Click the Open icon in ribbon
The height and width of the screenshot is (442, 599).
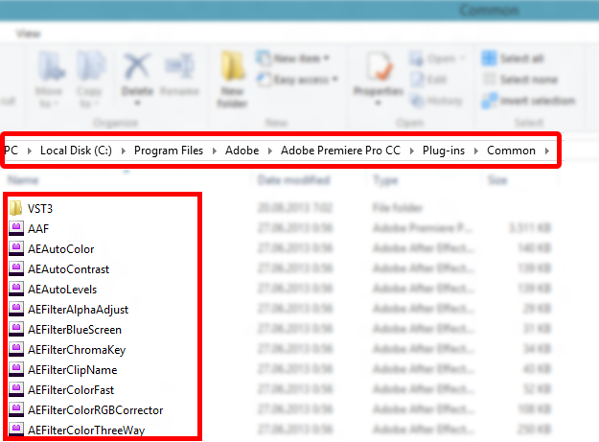pyautogui.click(x=416, y=58)
